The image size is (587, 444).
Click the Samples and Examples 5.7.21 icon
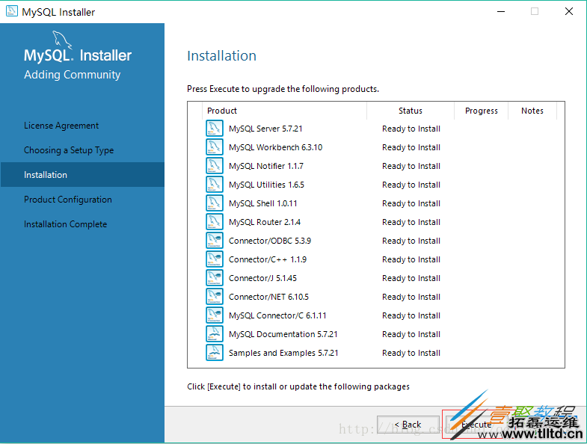(215, 353)
